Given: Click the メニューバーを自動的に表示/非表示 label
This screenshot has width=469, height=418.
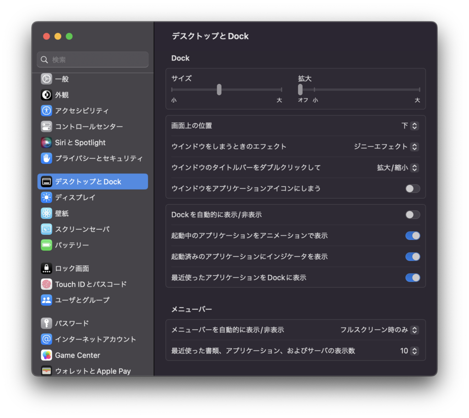Looking at the screenshot, I should pyautogui.click(x=227, y=330).
